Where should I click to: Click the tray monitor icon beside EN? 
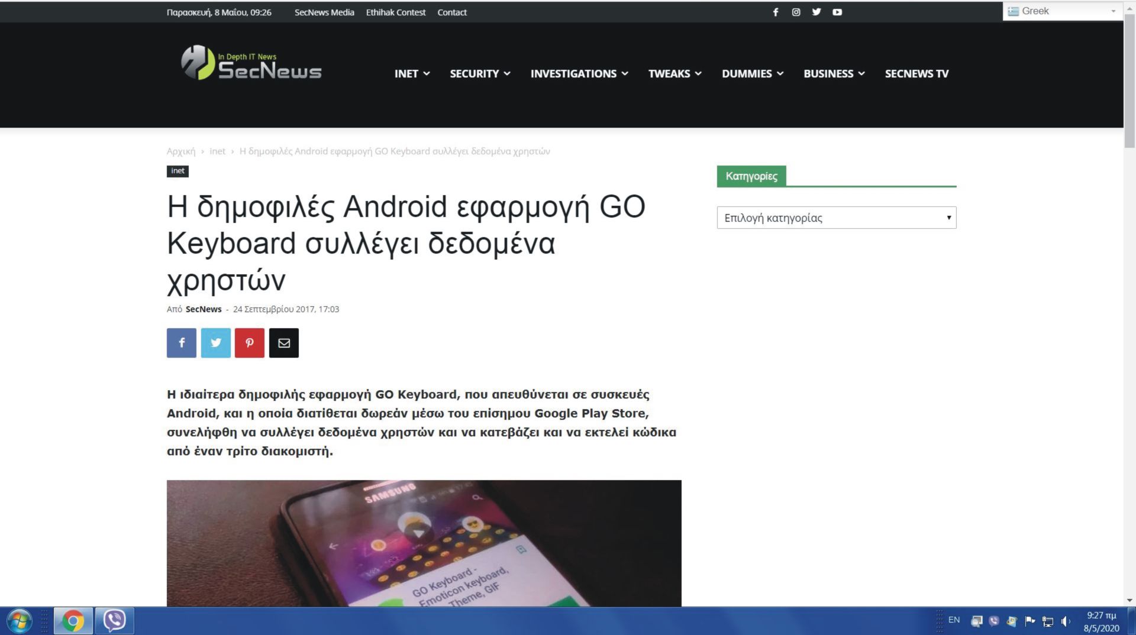point(977,621)
